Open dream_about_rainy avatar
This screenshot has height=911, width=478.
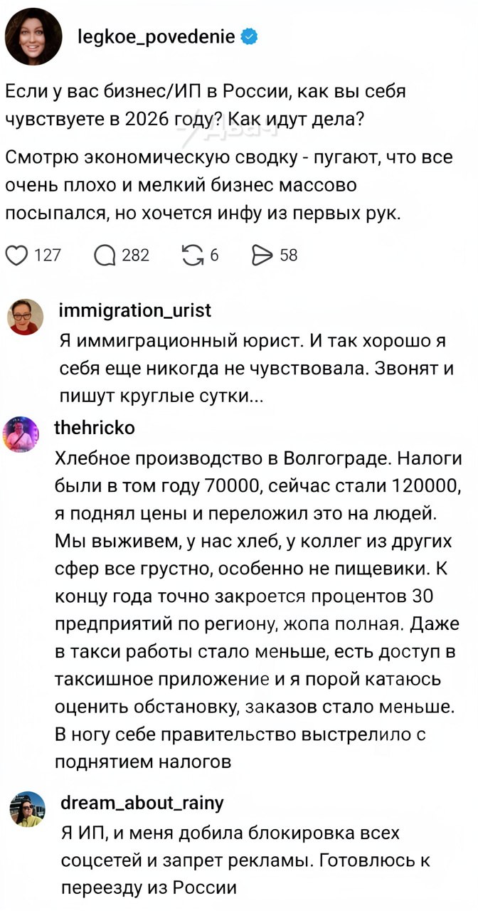tap(27, 809)
